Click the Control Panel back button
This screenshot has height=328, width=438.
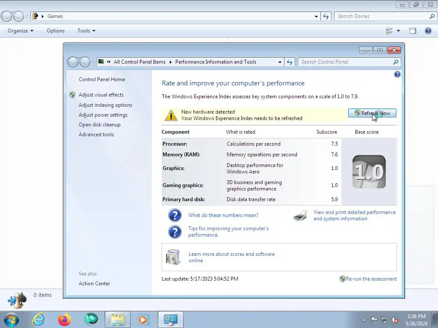click(73, 62)
